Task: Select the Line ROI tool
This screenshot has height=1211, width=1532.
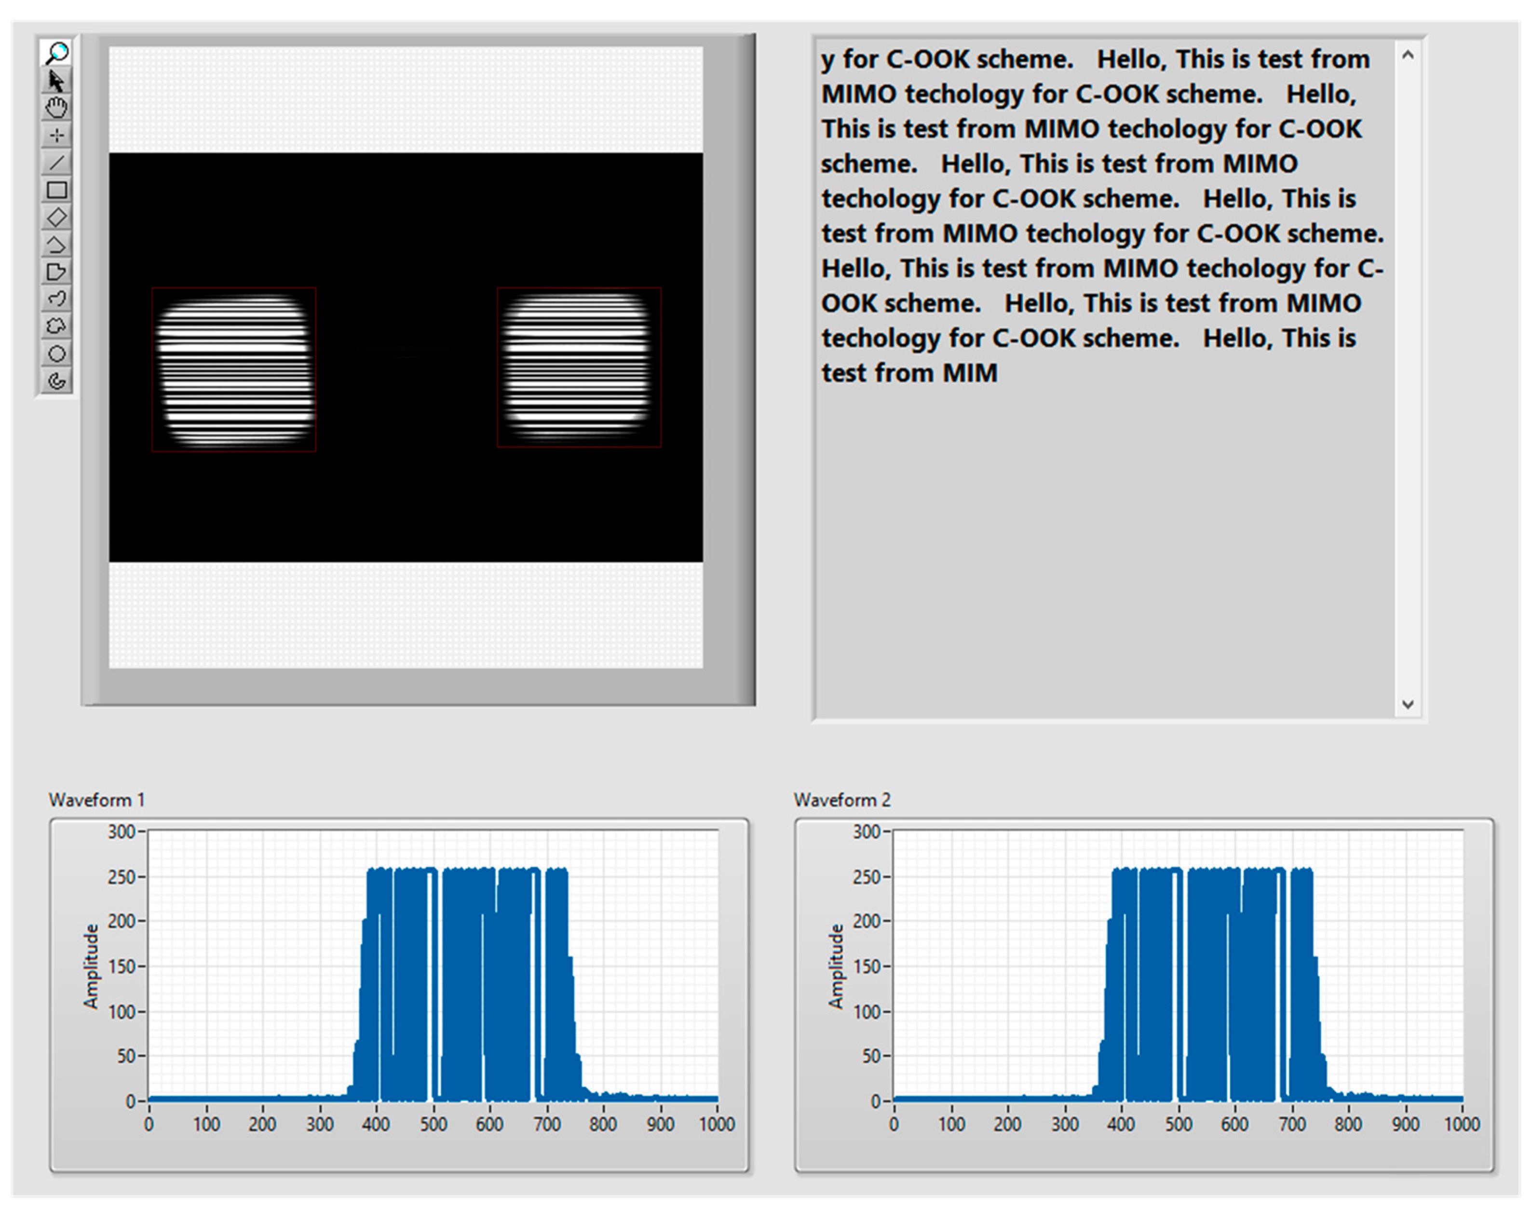Action: (x=57, y=163)
